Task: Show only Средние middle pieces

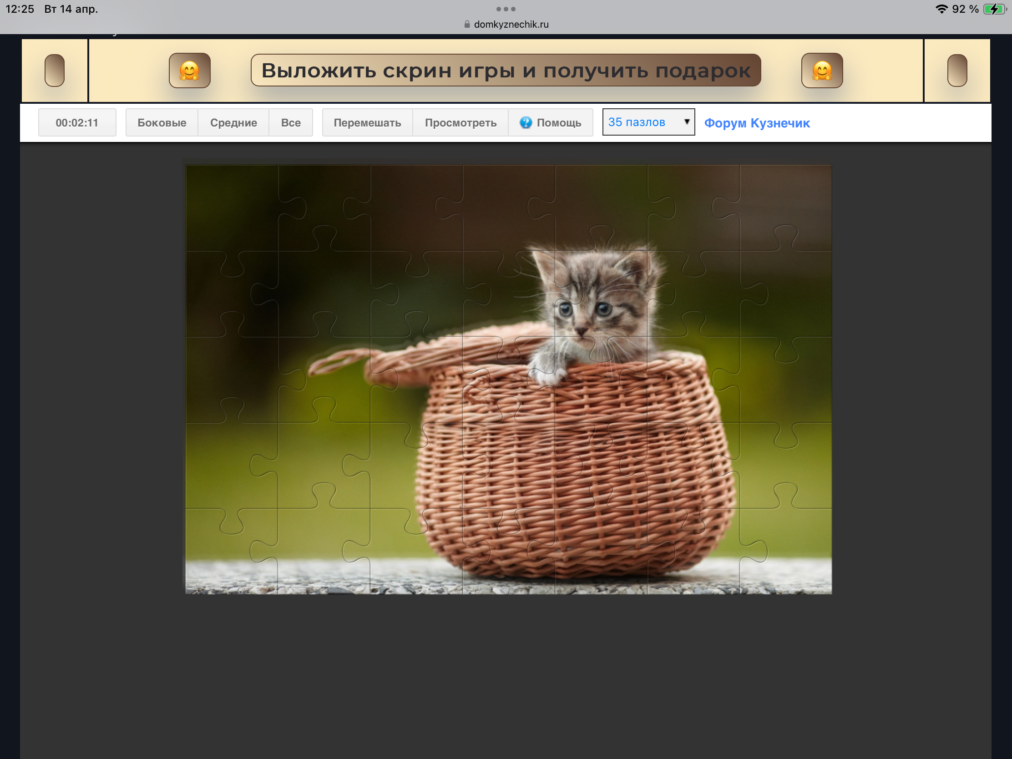Action: click(x=233, y=122)
